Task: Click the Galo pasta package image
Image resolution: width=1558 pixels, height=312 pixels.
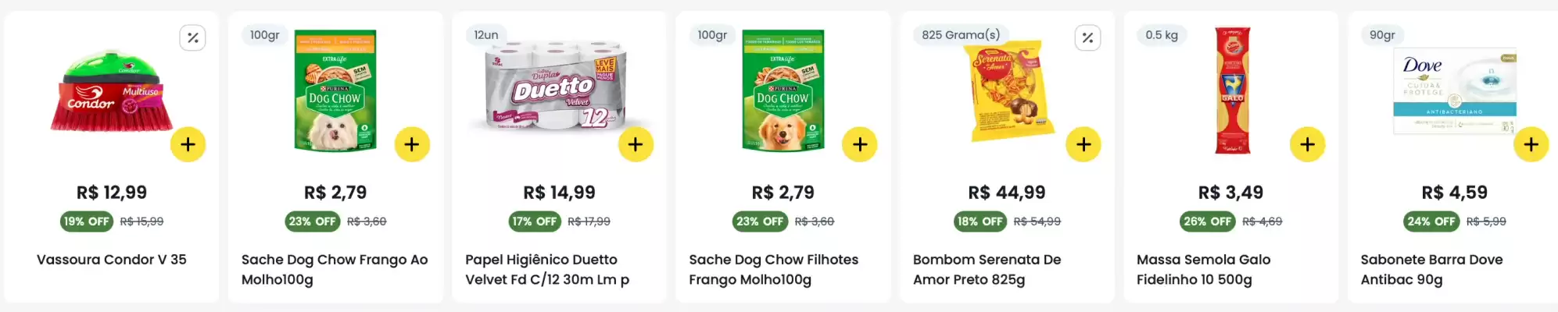Action: pos(1232,90)
